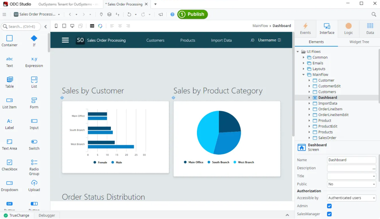The width and height of the screenshot is (380, 219).
Task: Click the blue help question mark icon
Action: tap(172, 15)
